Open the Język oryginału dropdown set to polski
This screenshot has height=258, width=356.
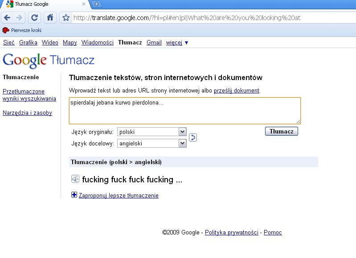[151, 132]
